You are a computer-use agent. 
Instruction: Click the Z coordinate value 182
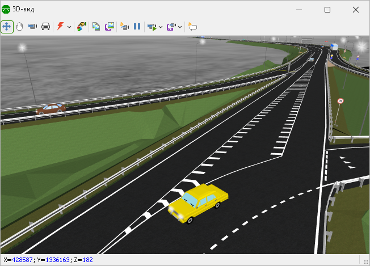click(88, 260)
